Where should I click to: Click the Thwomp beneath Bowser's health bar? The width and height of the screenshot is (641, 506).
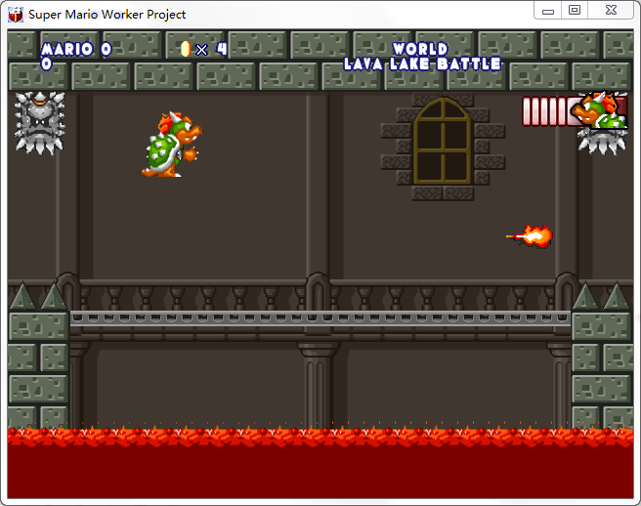[x=601, y=142]
